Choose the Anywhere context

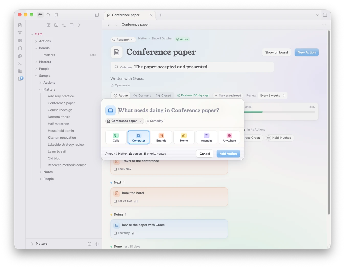229,137
